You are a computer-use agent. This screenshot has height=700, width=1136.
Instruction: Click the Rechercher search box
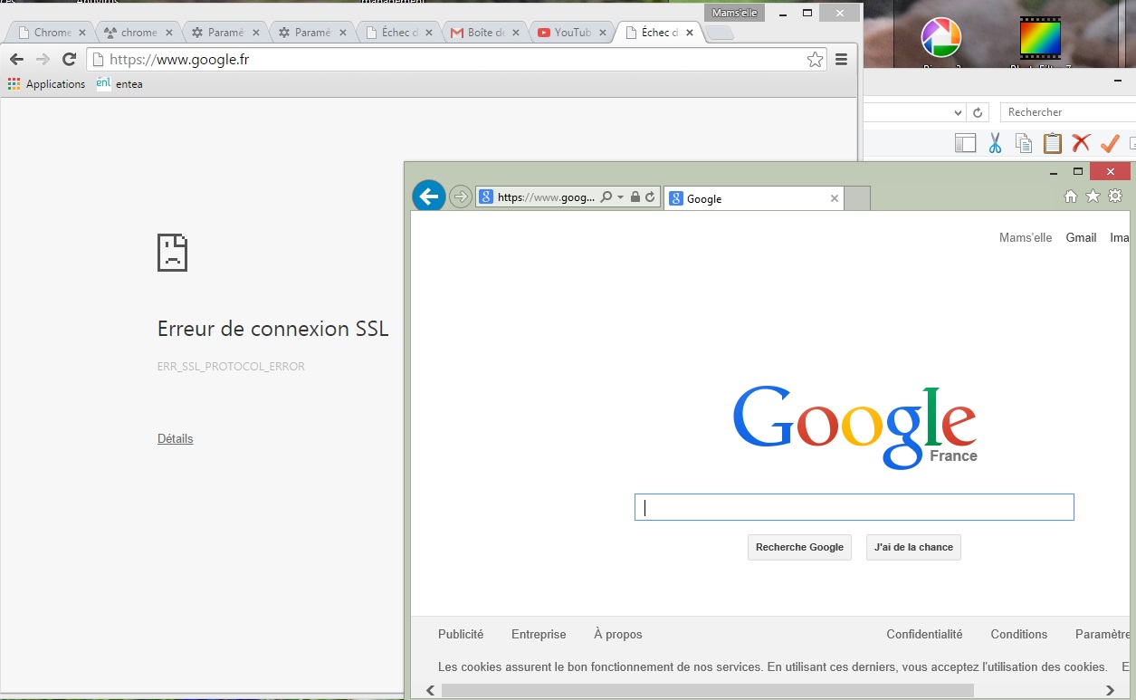[x=1068, y=112]
